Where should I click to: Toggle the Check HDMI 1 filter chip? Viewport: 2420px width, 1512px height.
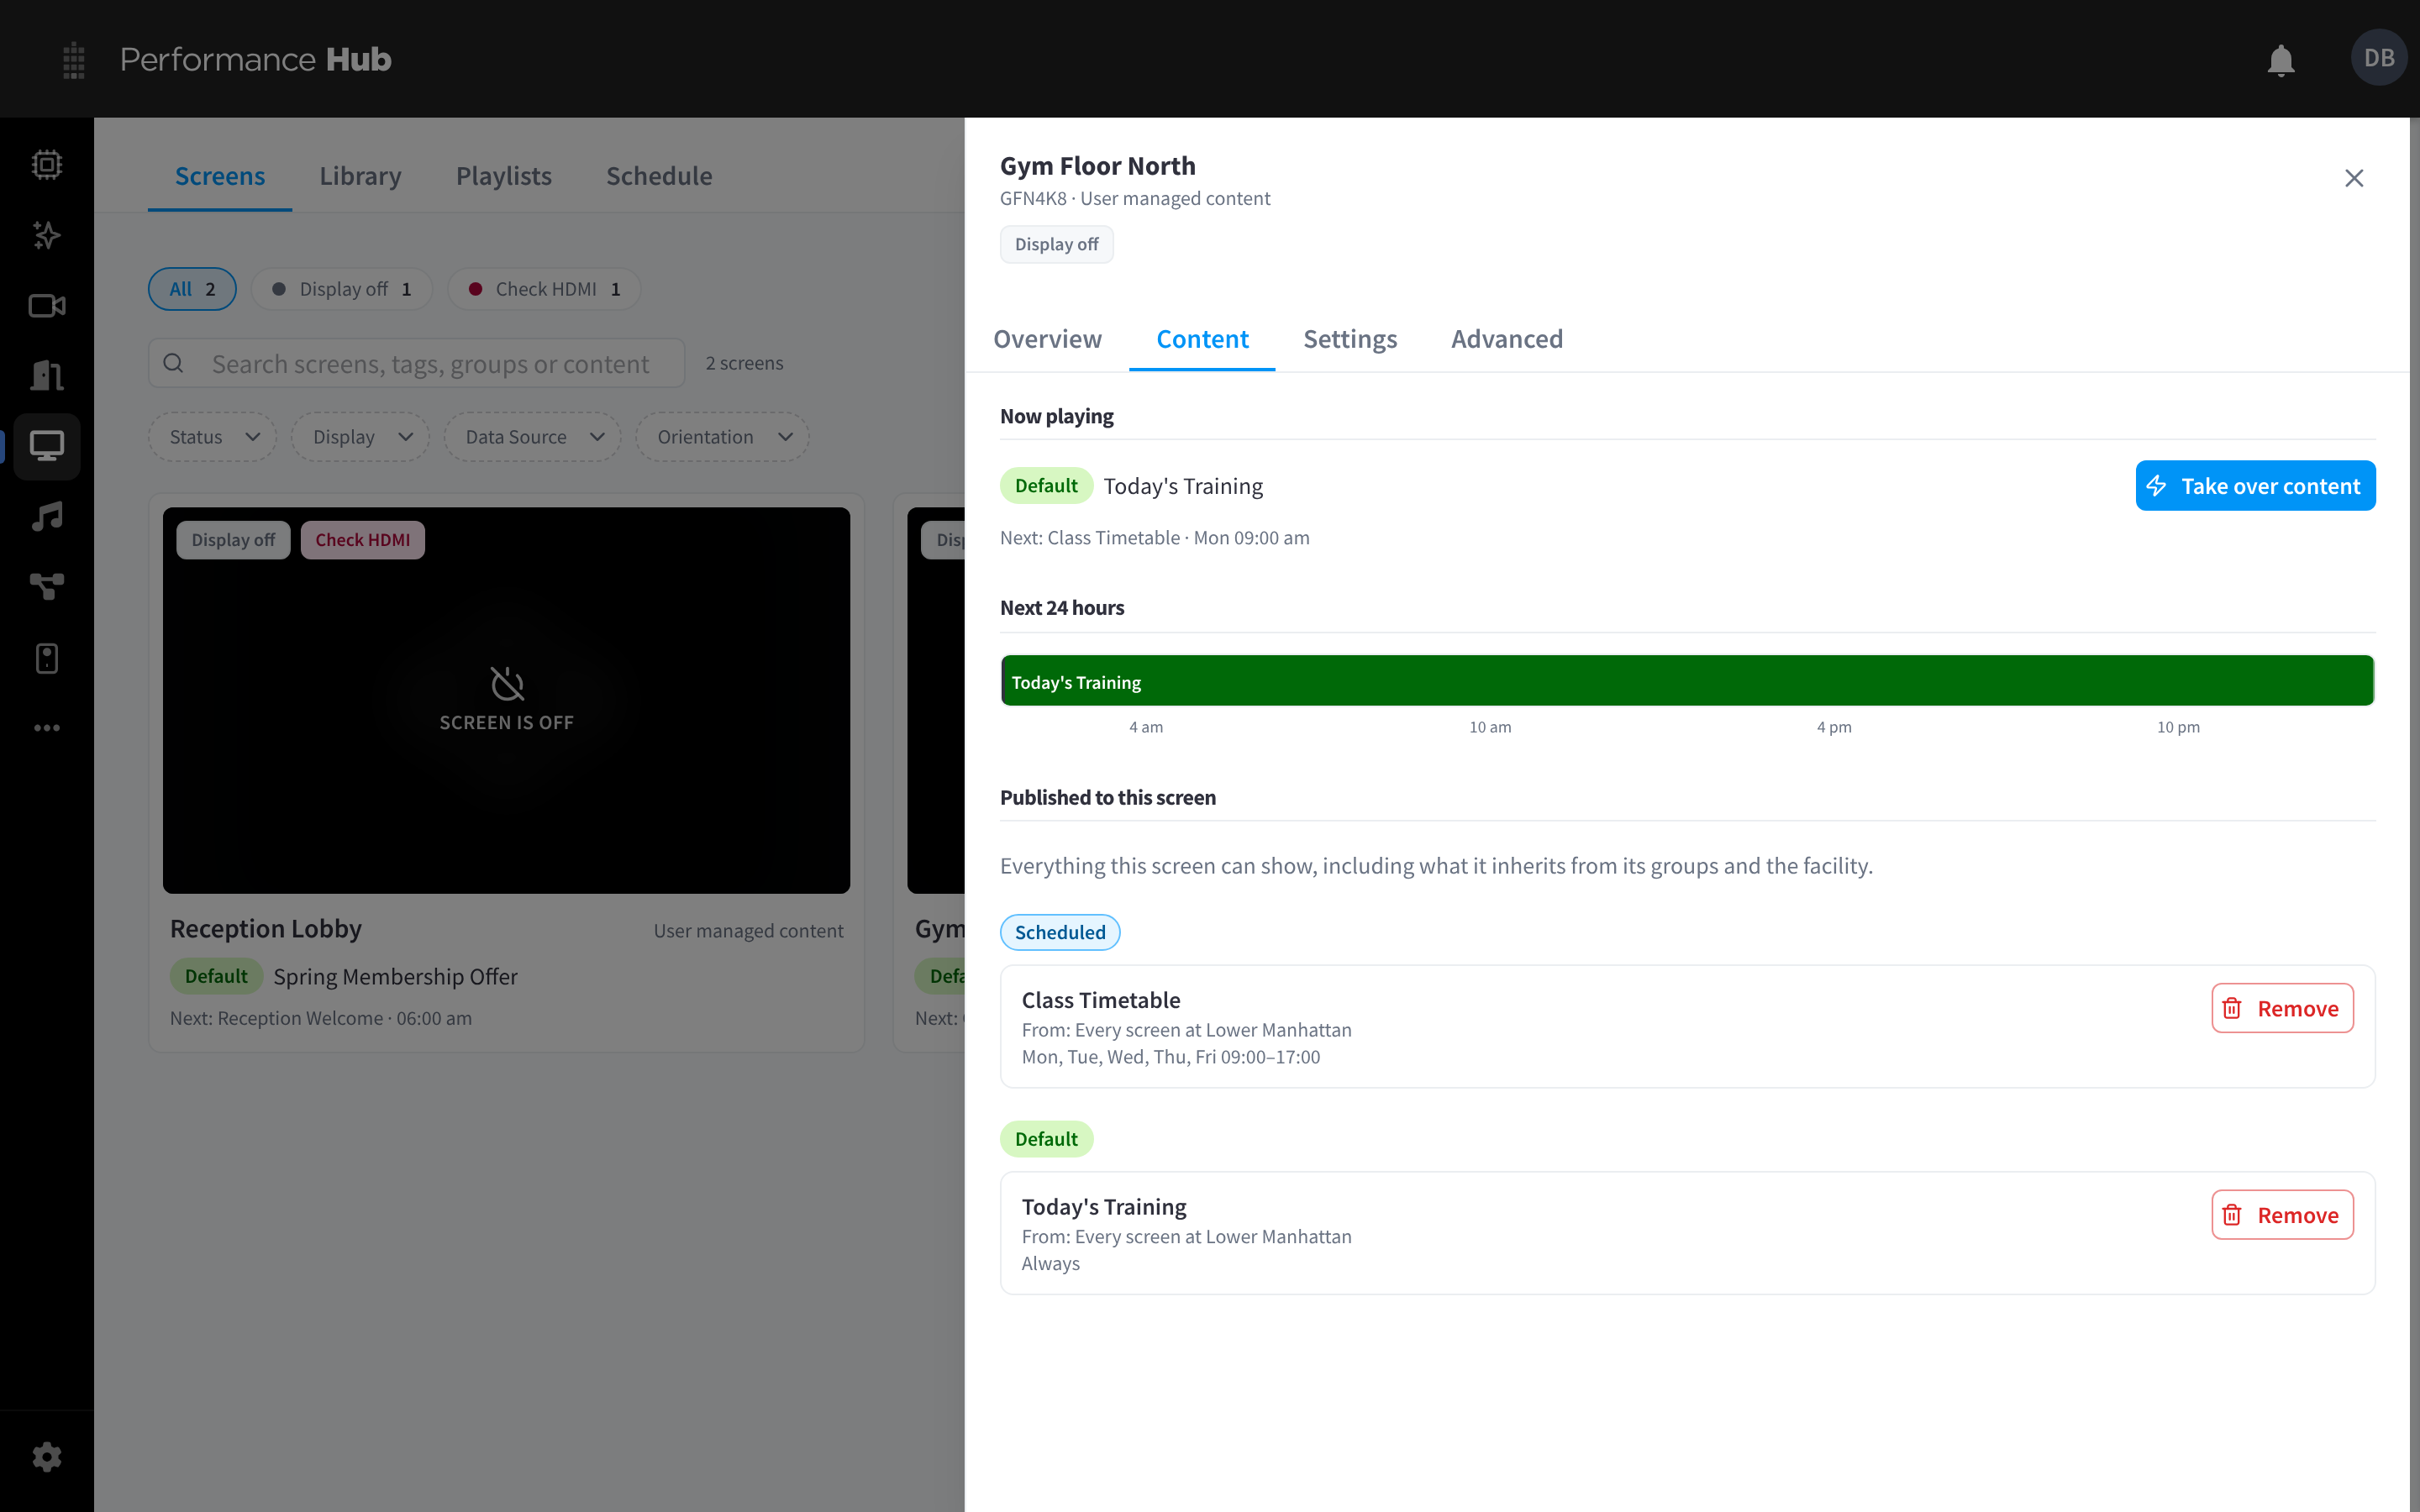click(544, 289)
